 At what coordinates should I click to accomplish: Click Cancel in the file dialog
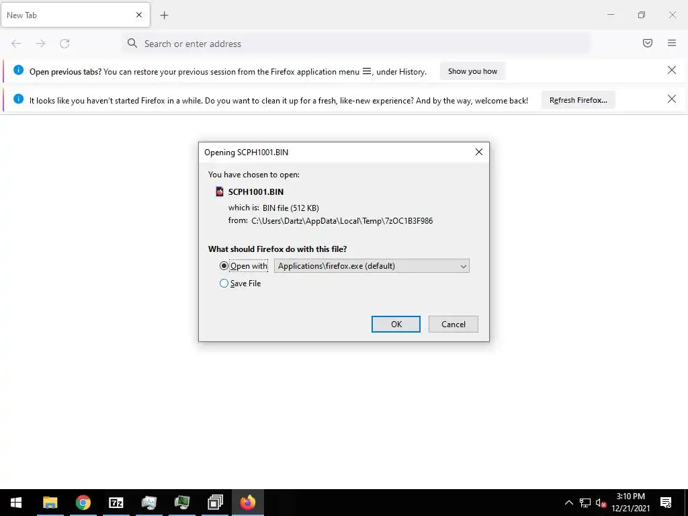pyautogui.click(x=454, y=325)
